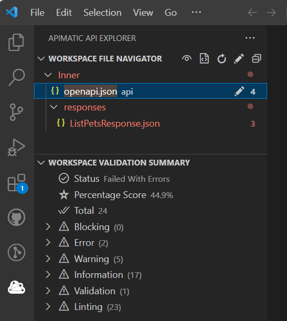Image resolution: width=287 pixels, height=321 pixels.
Task: Select the ListPetsResponse.json file
Action: coord(151,123)
